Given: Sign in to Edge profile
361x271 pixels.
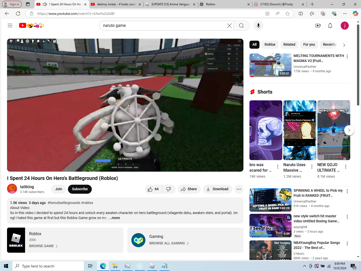Looking at the screenshot, I should 12,4.
